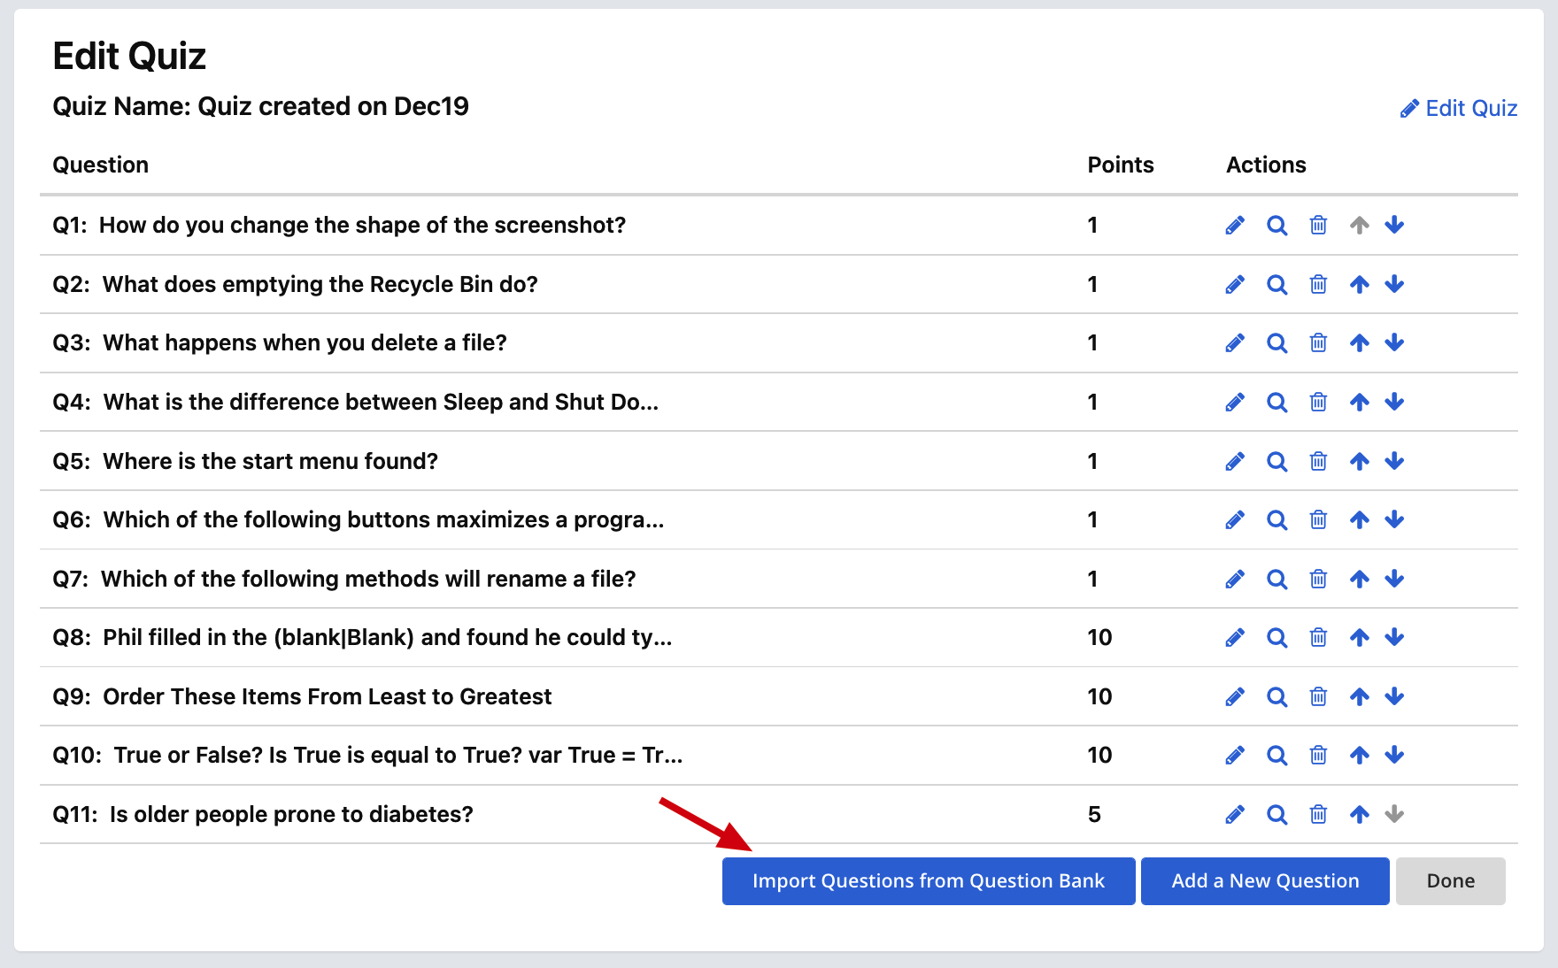Preview Q1 using magnifier icon
Image resolution: width=1558 pixels, height=968 pixels.
1276,226
